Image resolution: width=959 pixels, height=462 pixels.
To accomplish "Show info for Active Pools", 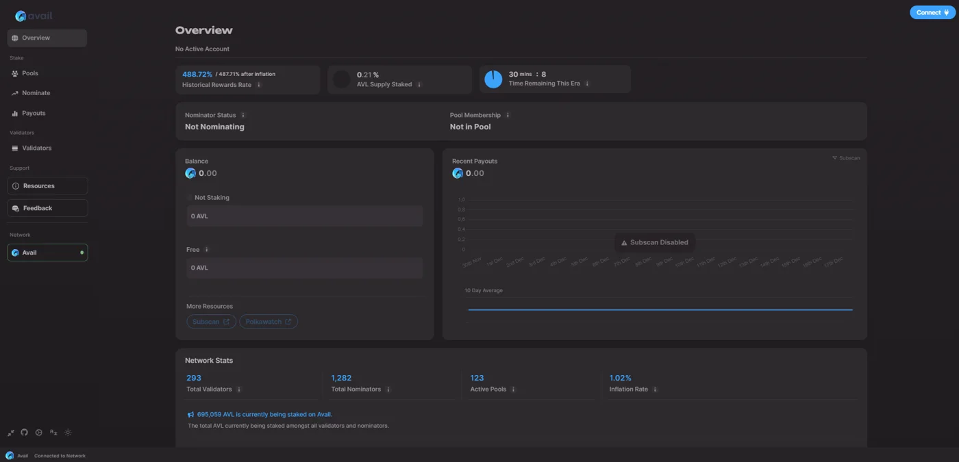I will (x=513, y=389).
